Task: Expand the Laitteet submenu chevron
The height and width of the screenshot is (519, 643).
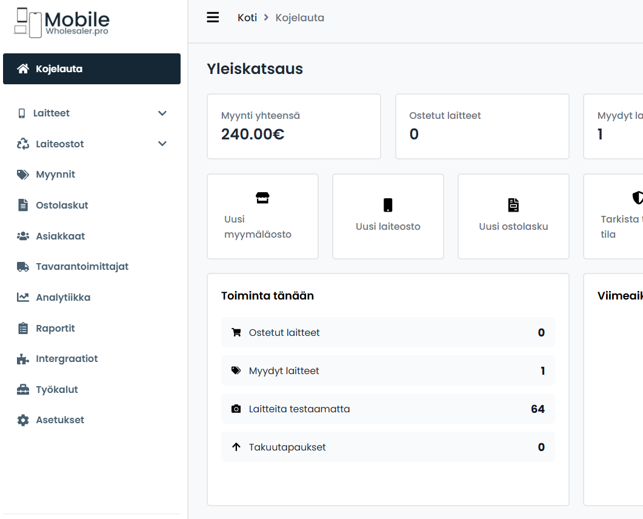Action: point(162,113)
